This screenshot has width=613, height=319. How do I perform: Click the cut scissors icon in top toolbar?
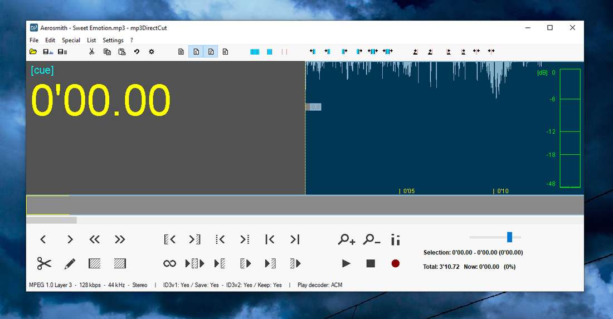(92, 52)
